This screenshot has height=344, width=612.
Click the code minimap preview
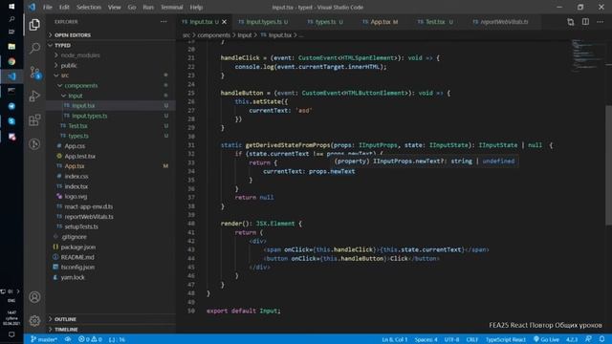(588, 56)
